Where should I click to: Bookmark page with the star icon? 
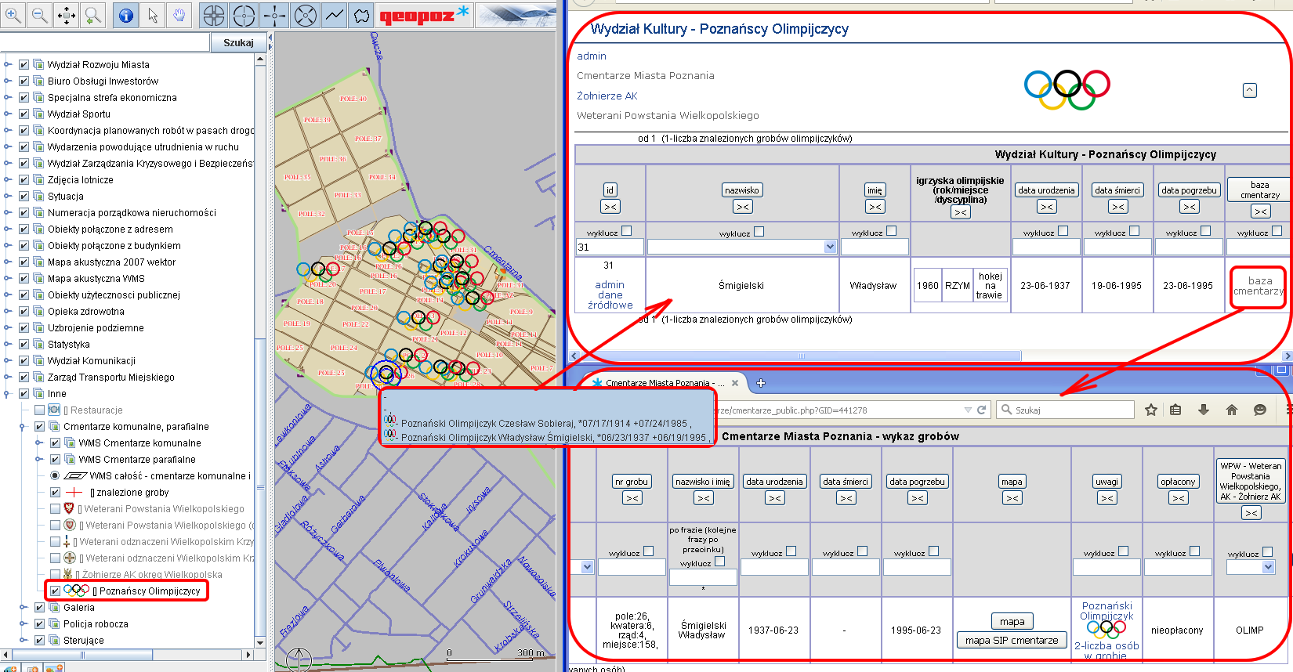click(1150, 410)
